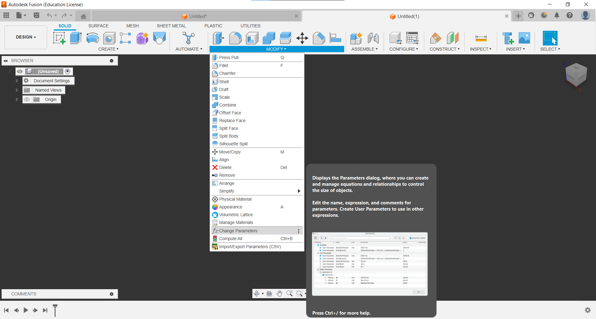Select the Revolve tool icon
This screenshot has height=319, width=596.
point(93,38)
